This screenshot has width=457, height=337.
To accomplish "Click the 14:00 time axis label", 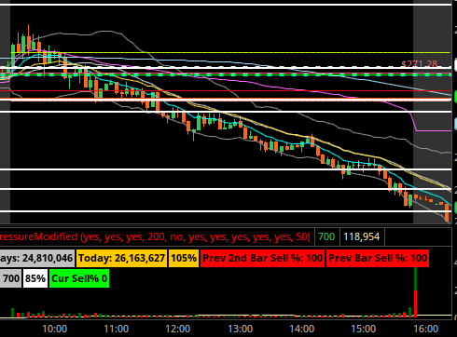I will (301, 329).
